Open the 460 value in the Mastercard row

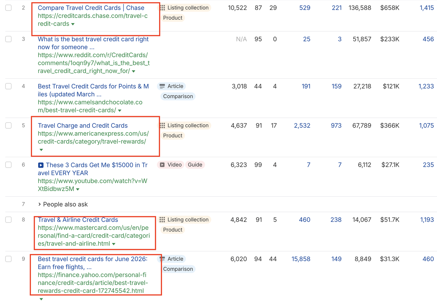305,220
